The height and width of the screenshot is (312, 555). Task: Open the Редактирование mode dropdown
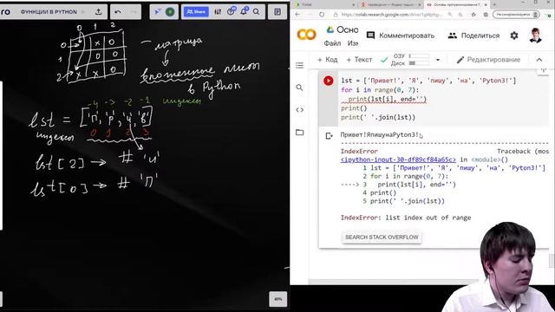488,60
